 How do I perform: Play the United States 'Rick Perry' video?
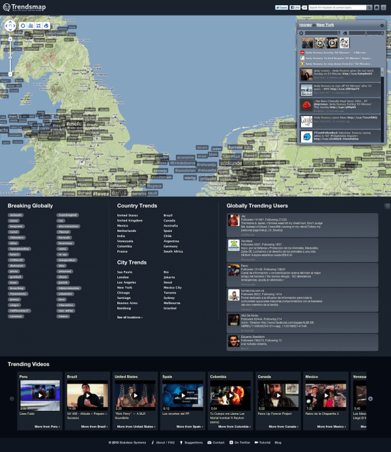pos(136,395)
